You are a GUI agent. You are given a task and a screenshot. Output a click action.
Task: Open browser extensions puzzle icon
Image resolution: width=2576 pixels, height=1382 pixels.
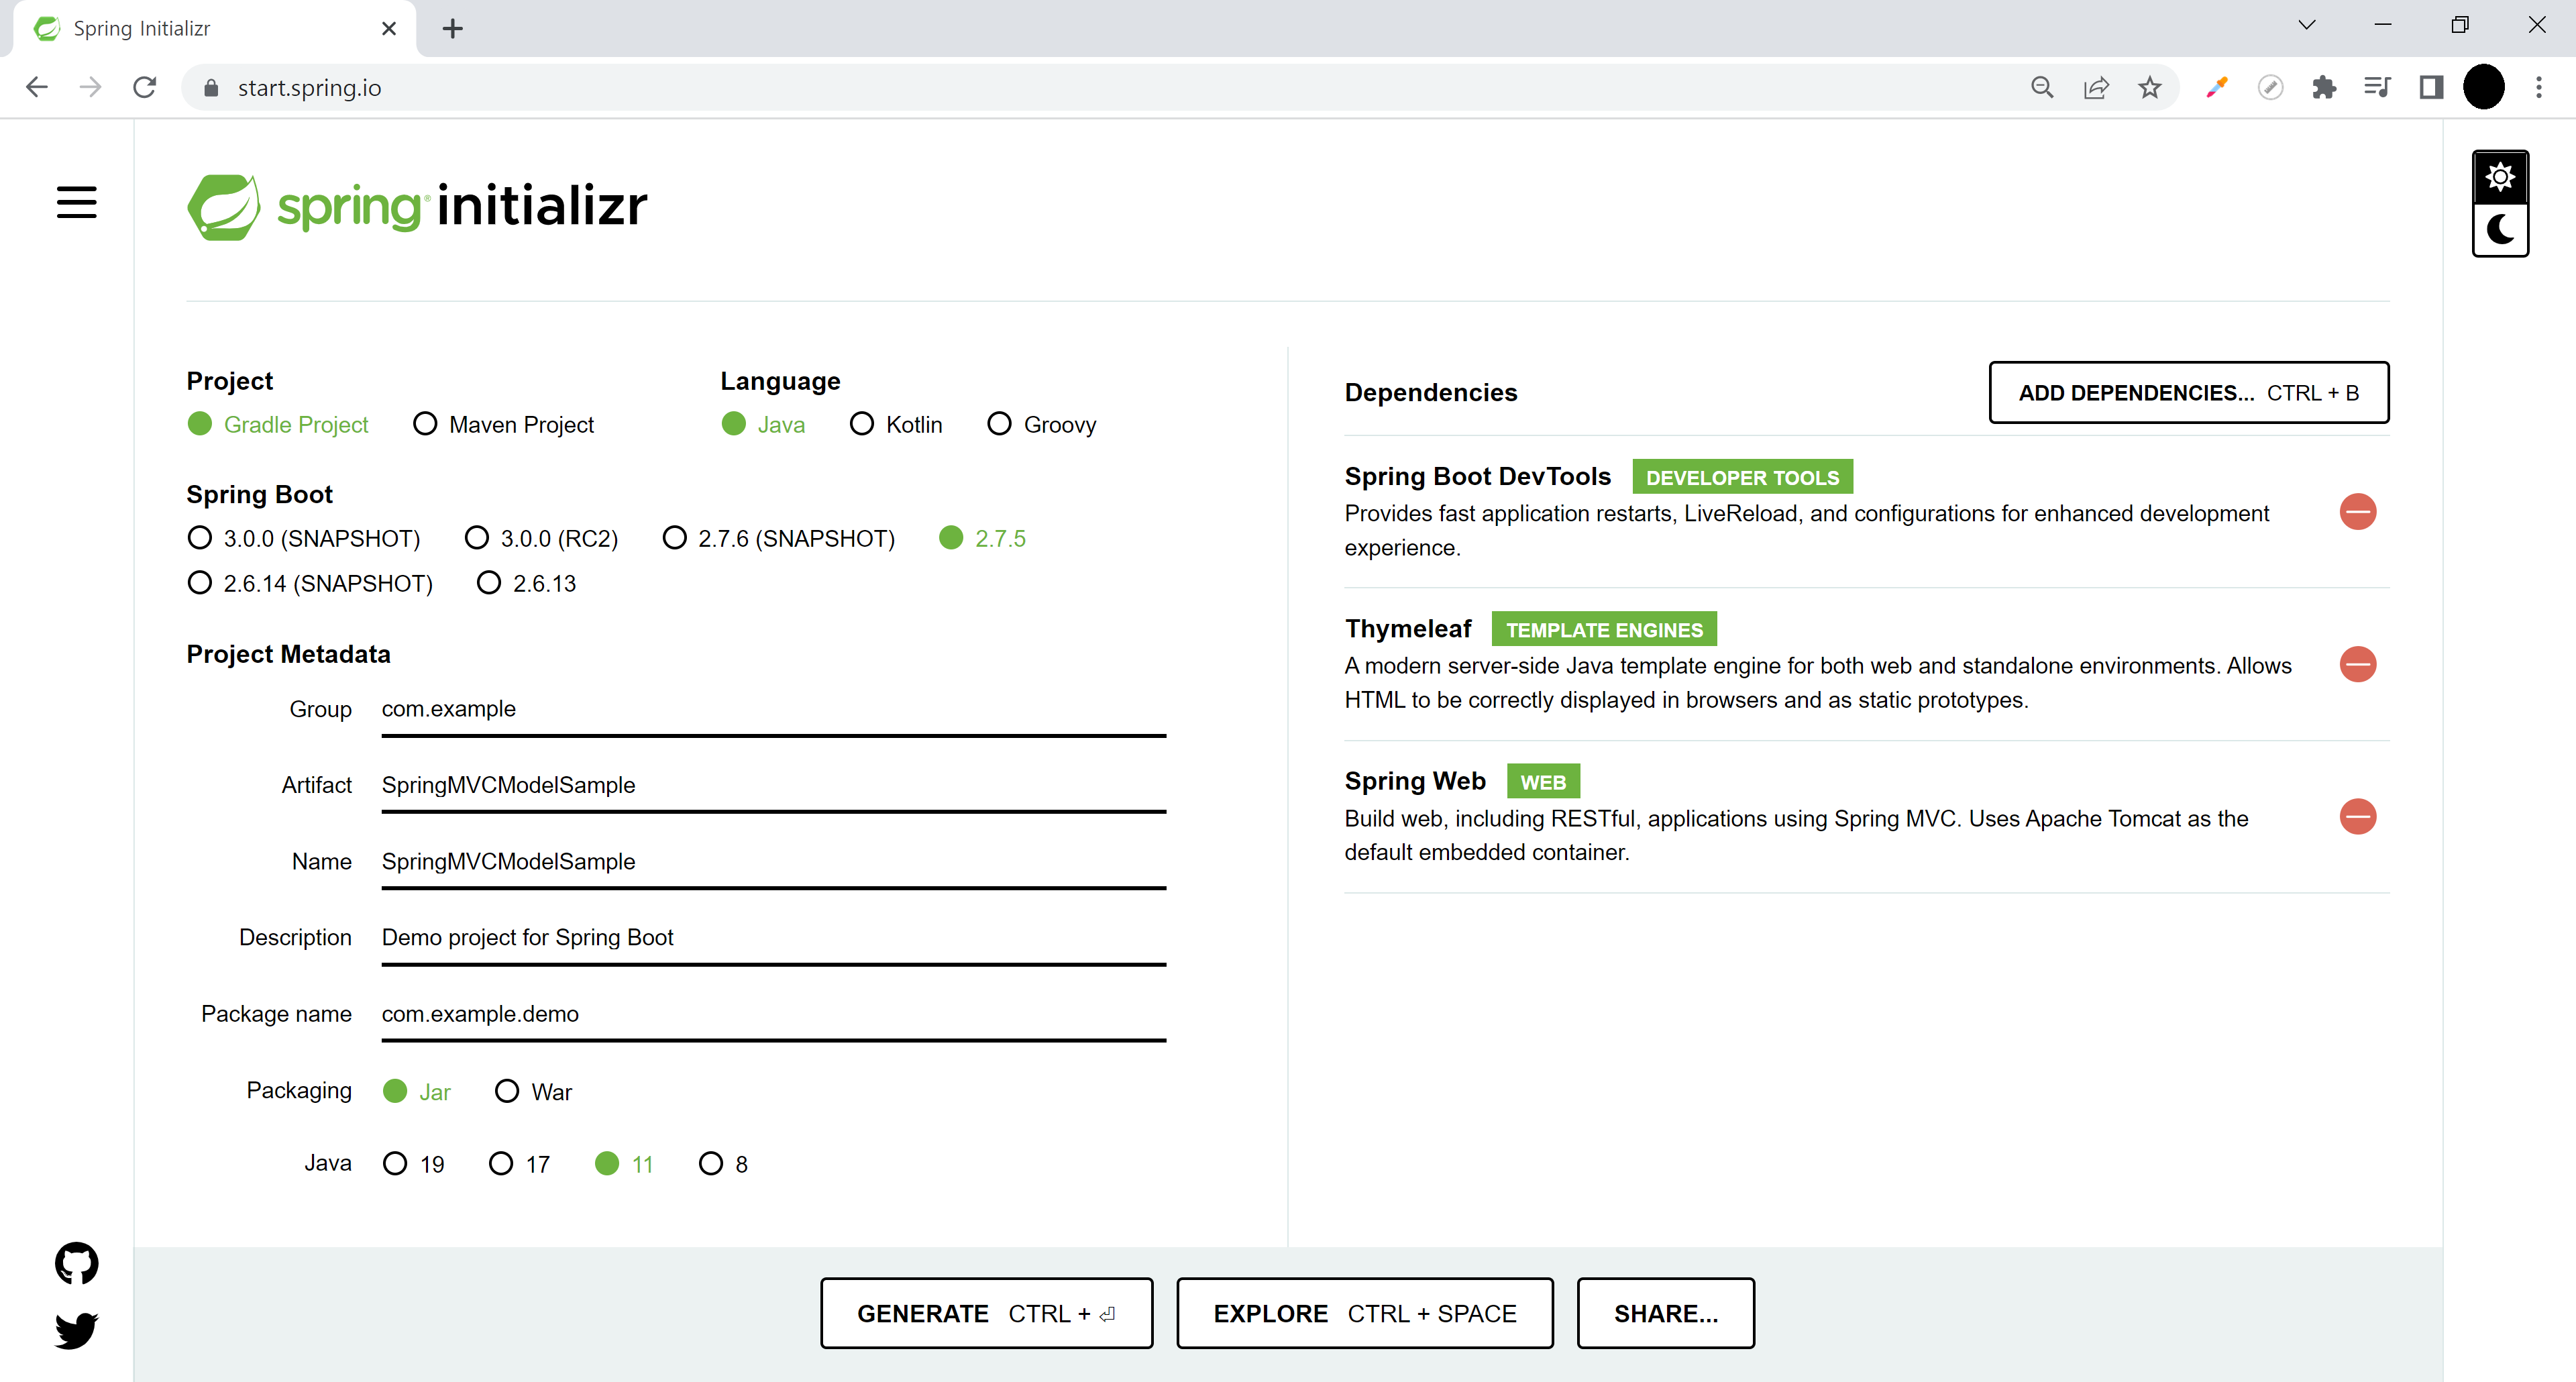(2324, 88)
